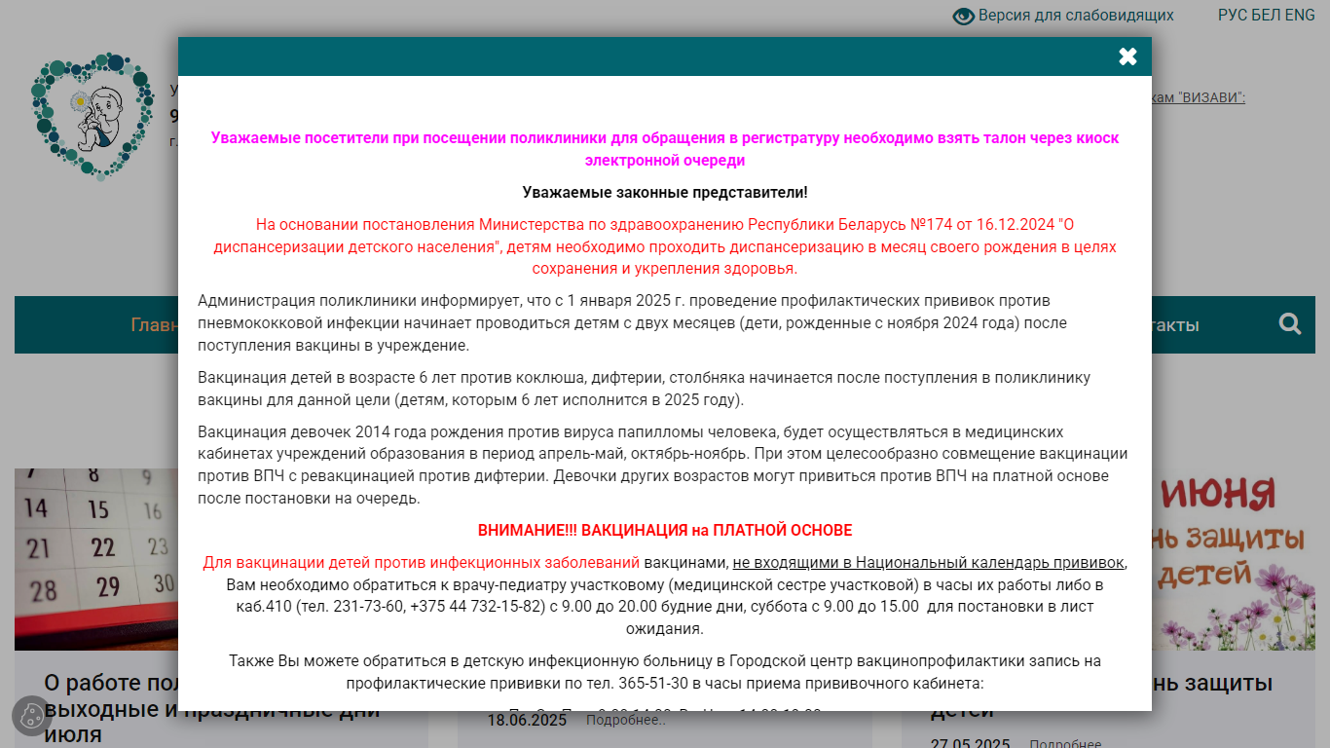Switch site language to РУС
The width and height of the screenshot is (1330, 748).
coord(1233,16)
